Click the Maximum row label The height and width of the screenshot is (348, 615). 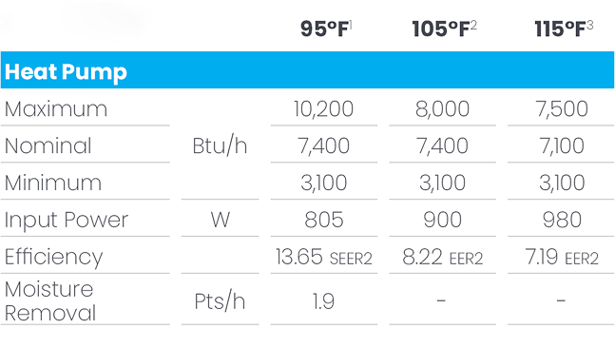coord(56,108)
